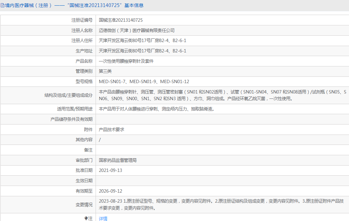Viewport: 349px width, 221px height.
Task: Select product name 一次性使用腰椎穿刺针及套件
Action: click(x=126, y=61)
